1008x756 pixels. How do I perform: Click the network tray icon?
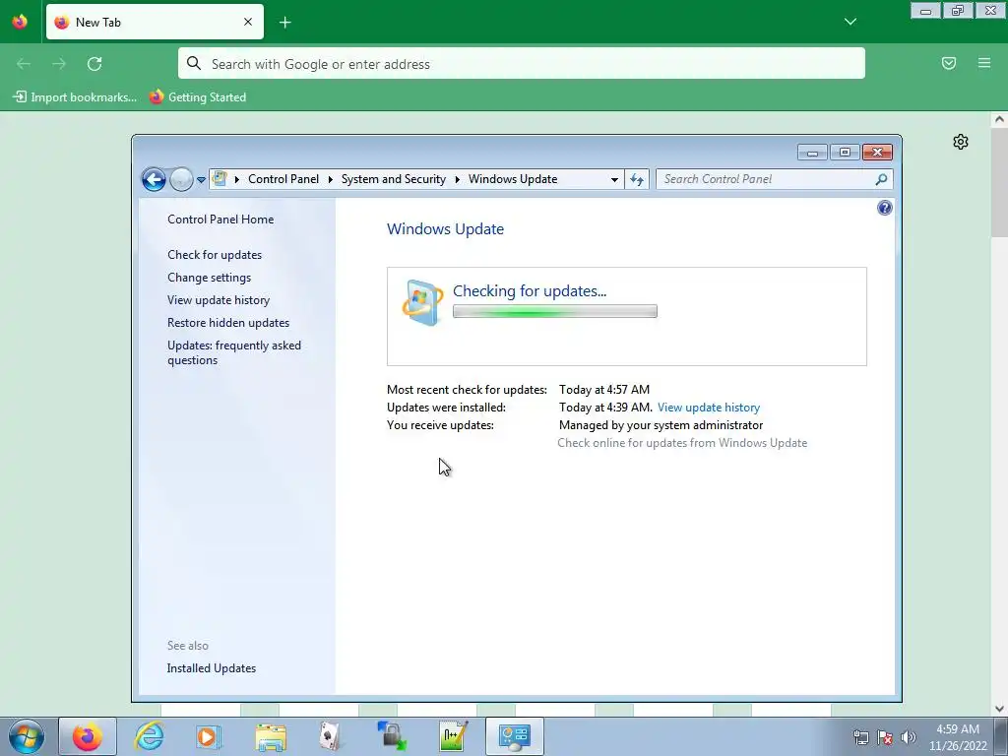click(x=860, y=737)
